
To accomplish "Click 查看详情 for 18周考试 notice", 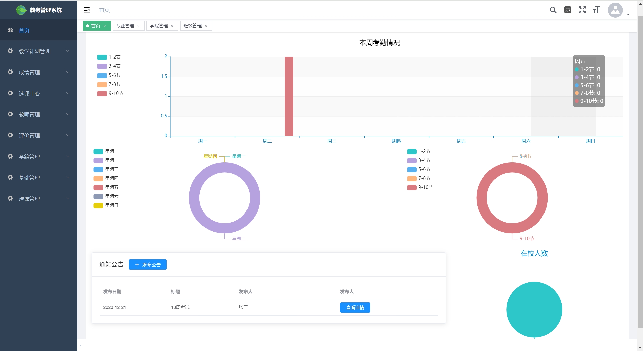I will 355,307.
